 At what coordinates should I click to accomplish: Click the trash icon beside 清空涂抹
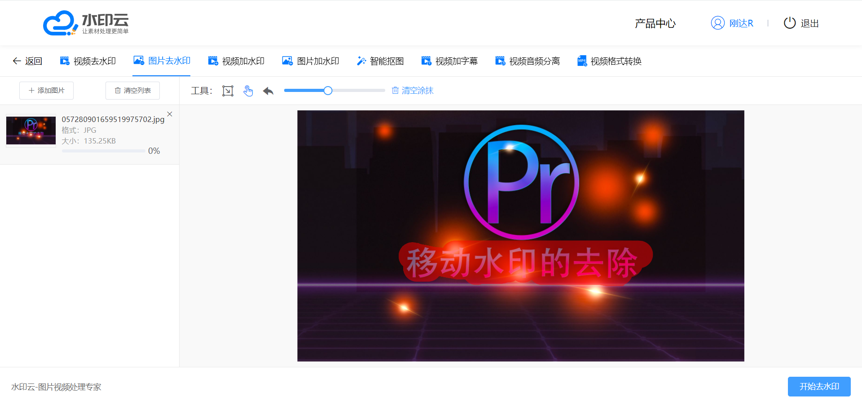point(395,91)
